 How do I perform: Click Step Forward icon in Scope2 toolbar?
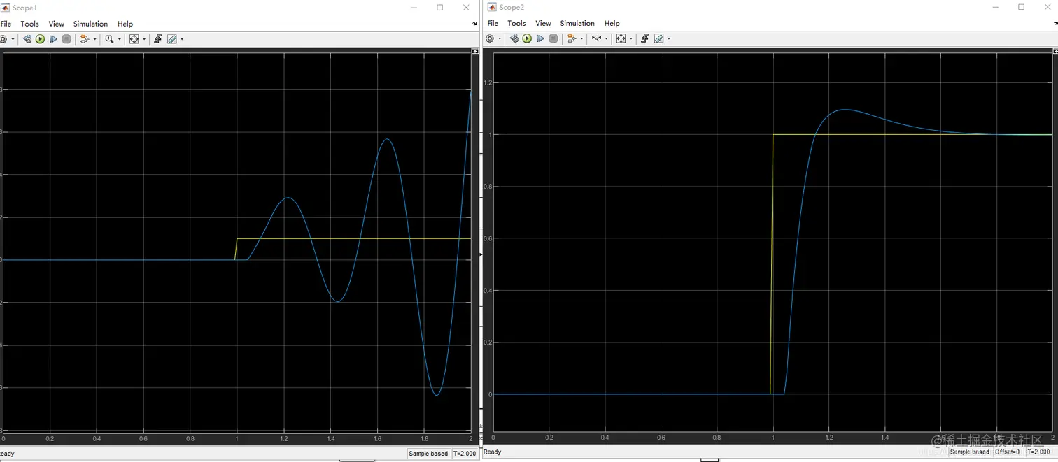pyautogui.click(x=540, y=38)
